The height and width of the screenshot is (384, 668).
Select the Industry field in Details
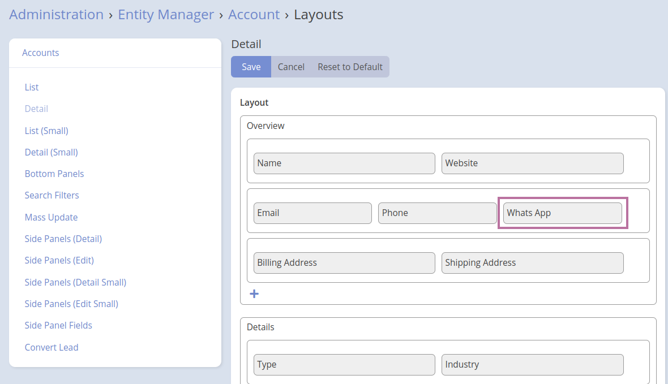pos(532,365)
